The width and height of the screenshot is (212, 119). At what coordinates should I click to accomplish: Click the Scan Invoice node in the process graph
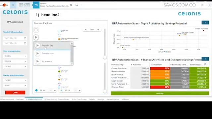pos(59,71)
